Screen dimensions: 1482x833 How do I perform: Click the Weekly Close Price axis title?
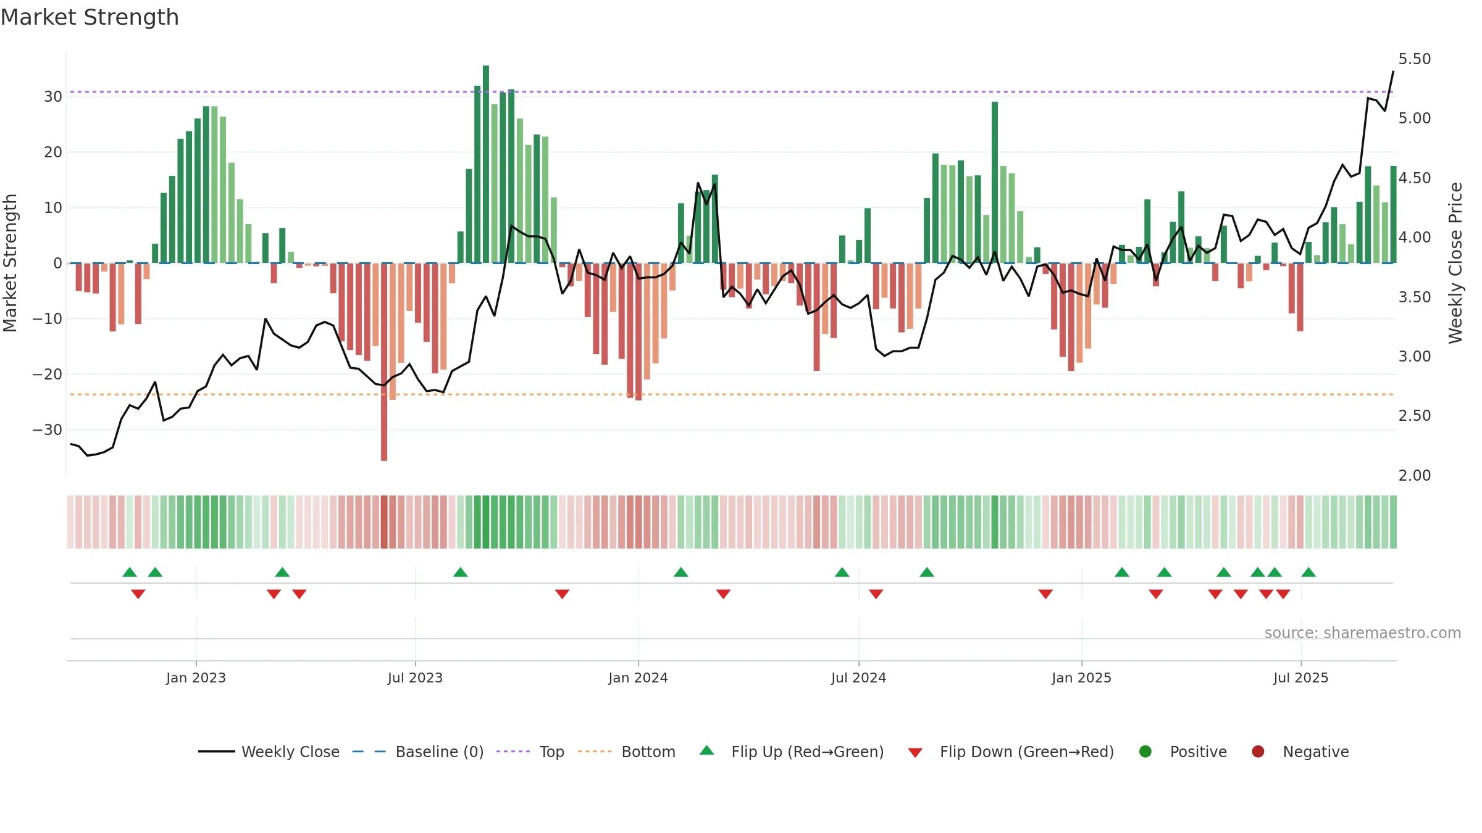[1455, 263]
